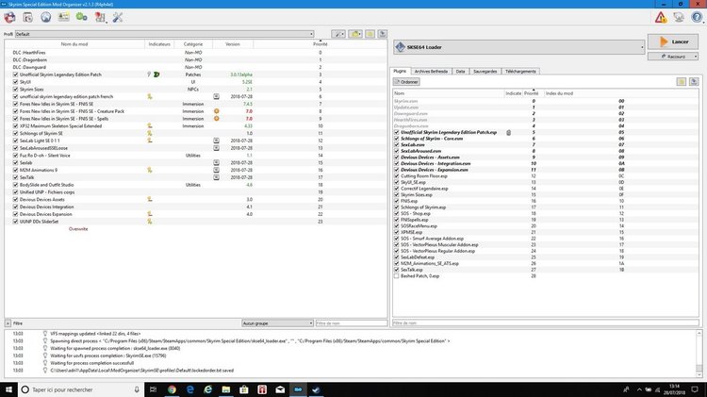This screenshot has width=707, height=397.
Task: Open the Profil Default dropdown
Action: click(x=165, y=34)
